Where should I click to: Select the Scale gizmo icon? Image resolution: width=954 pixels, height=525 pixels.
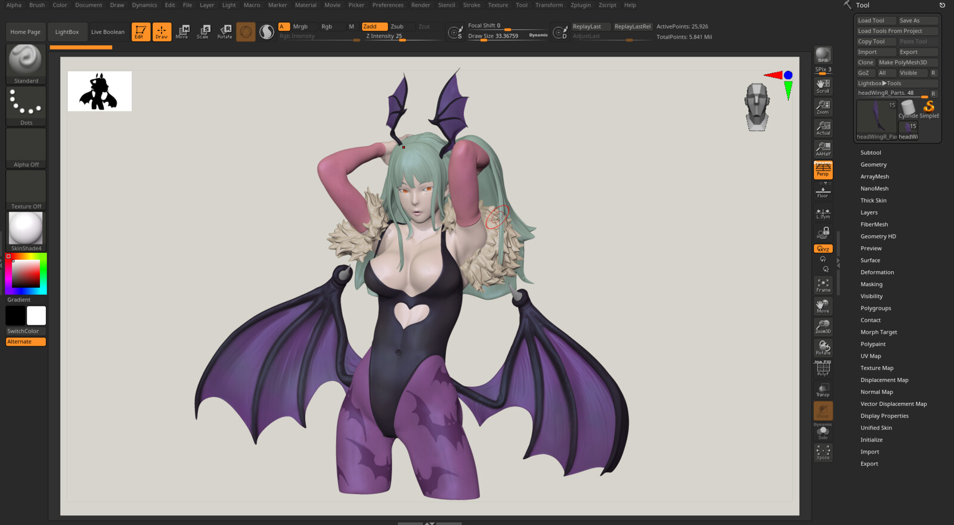coord(203,32)
